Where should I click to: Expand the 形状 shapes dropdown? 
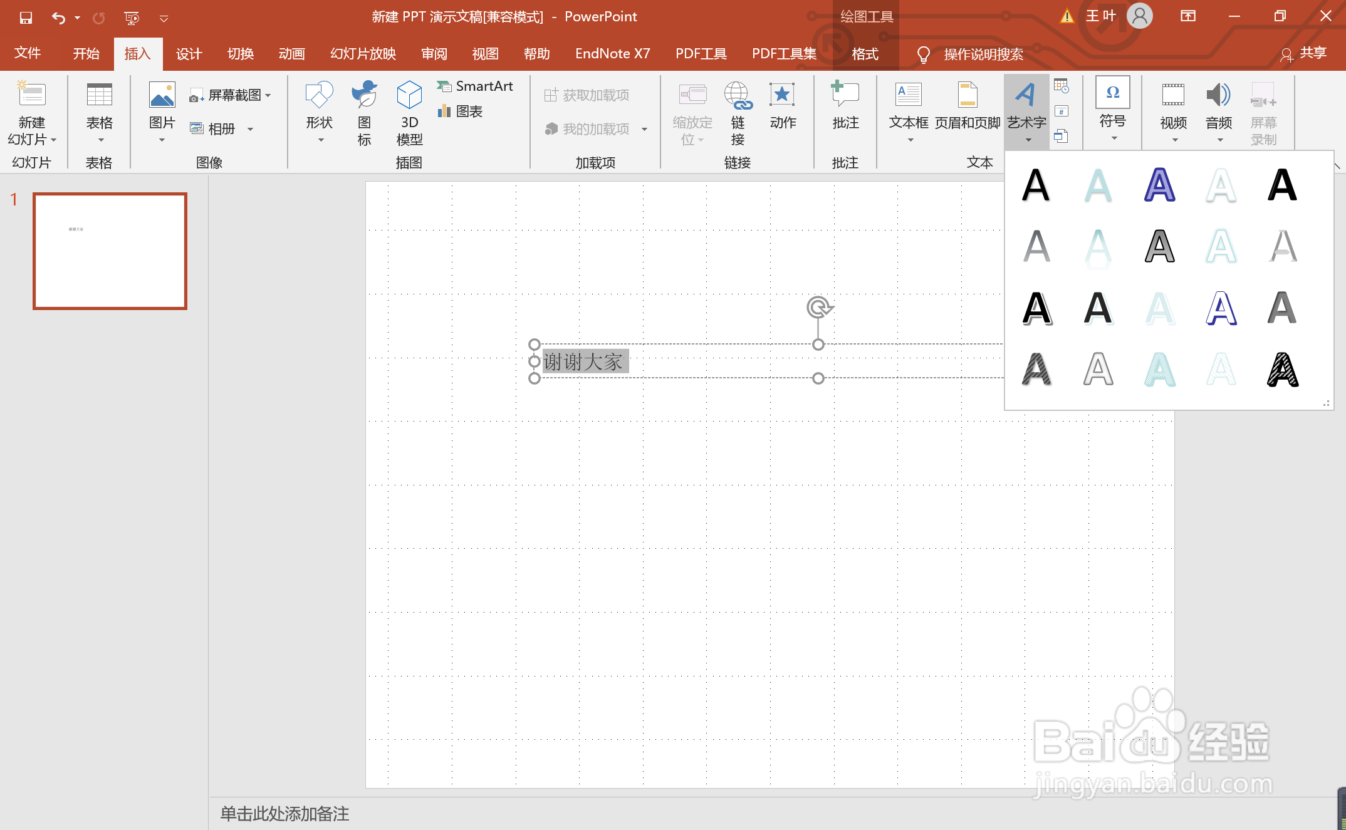point(320,140)
